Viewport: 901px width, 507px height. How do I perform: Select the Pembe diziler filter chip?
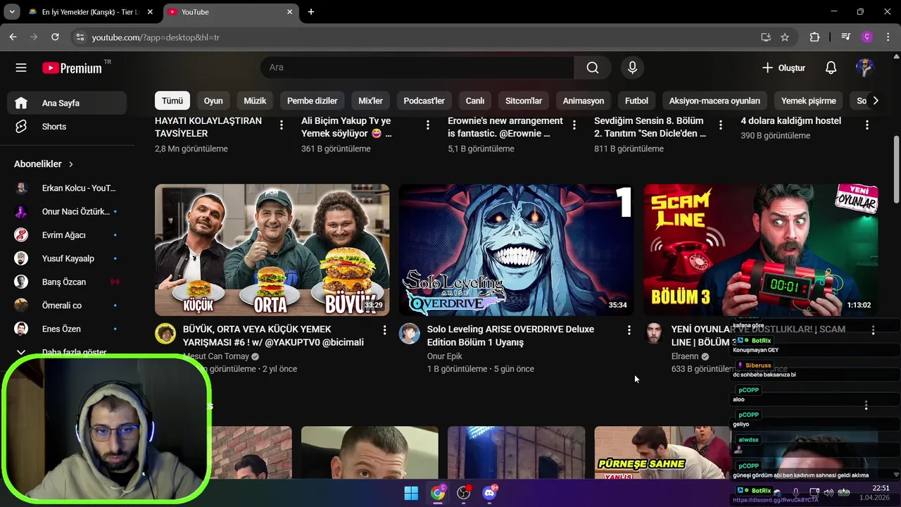point(313,101)
